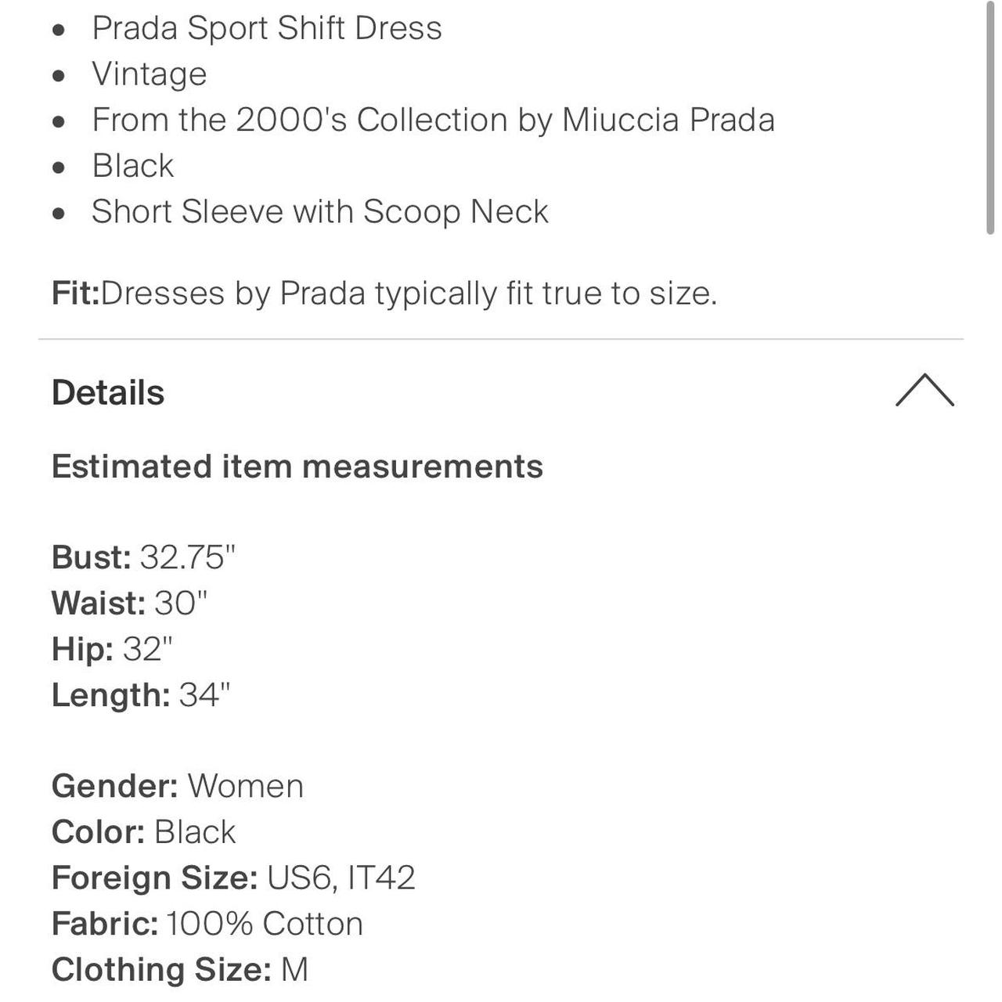Click the Fabric: 100% Cotton detail
The height and width of the screenshot is (1002, 1002).
click(207, 924)
